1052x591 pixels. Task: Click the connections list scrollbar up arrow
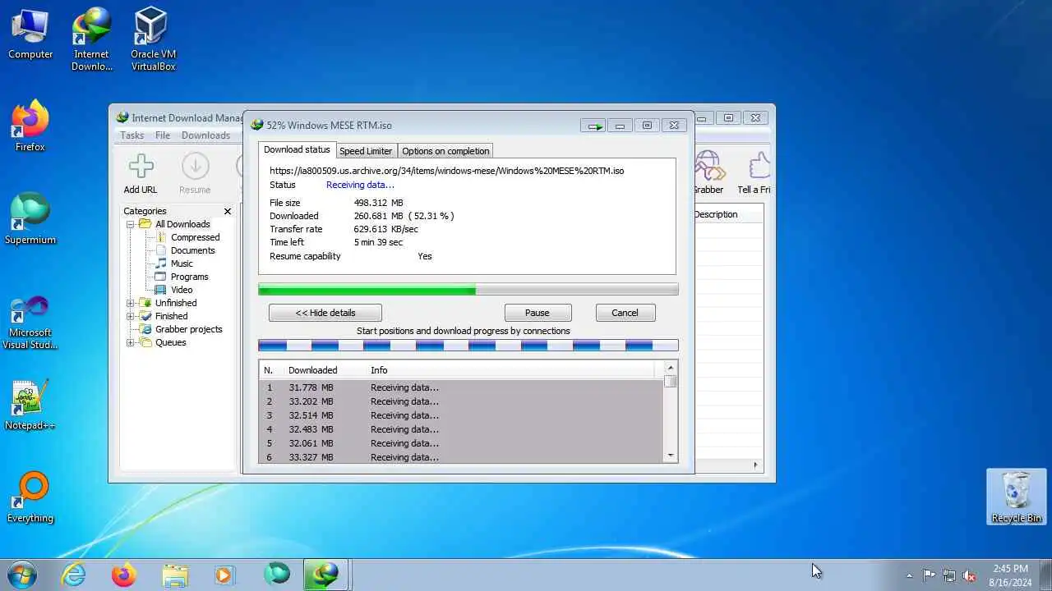click(x=671, y=368)
